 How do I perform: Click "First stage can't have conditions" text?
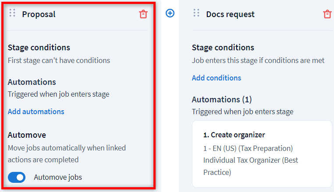[x=59, y=60]
